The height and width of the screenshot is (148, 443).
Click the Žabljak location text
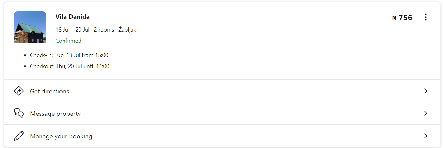pos(127,30)
